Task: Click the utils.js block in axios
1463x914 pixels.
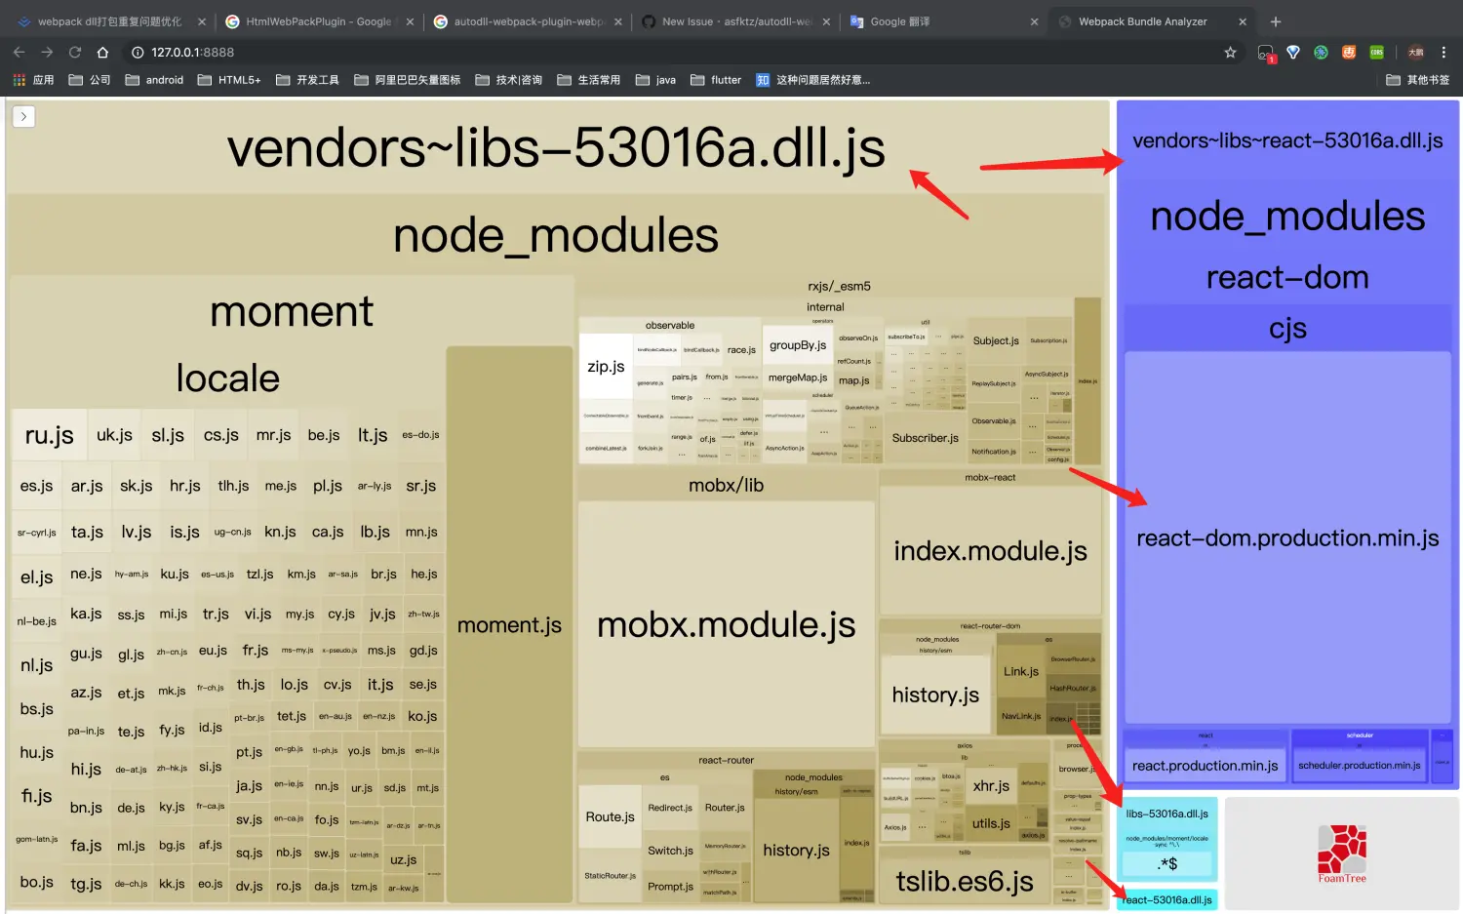Action: 991,824
